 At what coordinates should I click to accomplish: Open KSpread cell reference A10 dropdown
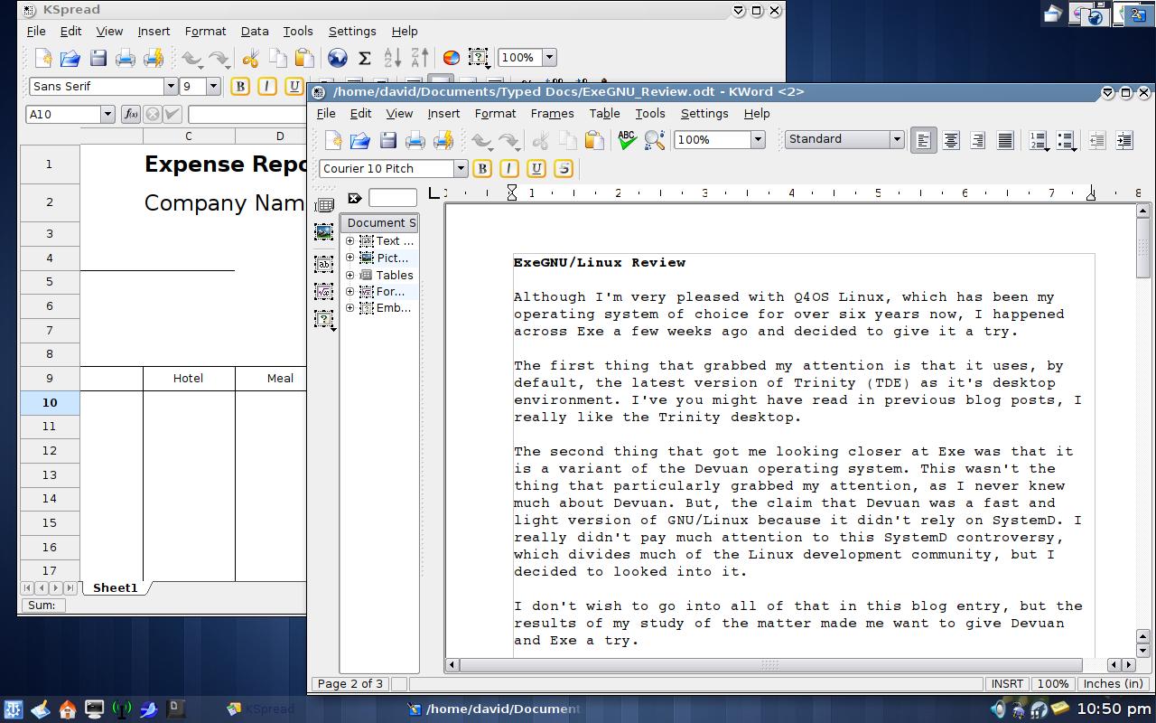(x=107, y=114)
